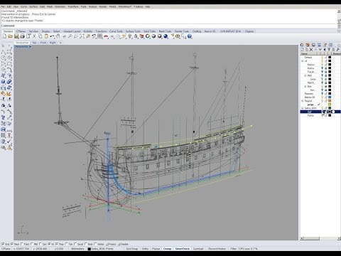Toggle Planar in status bar

coord(156,249)
